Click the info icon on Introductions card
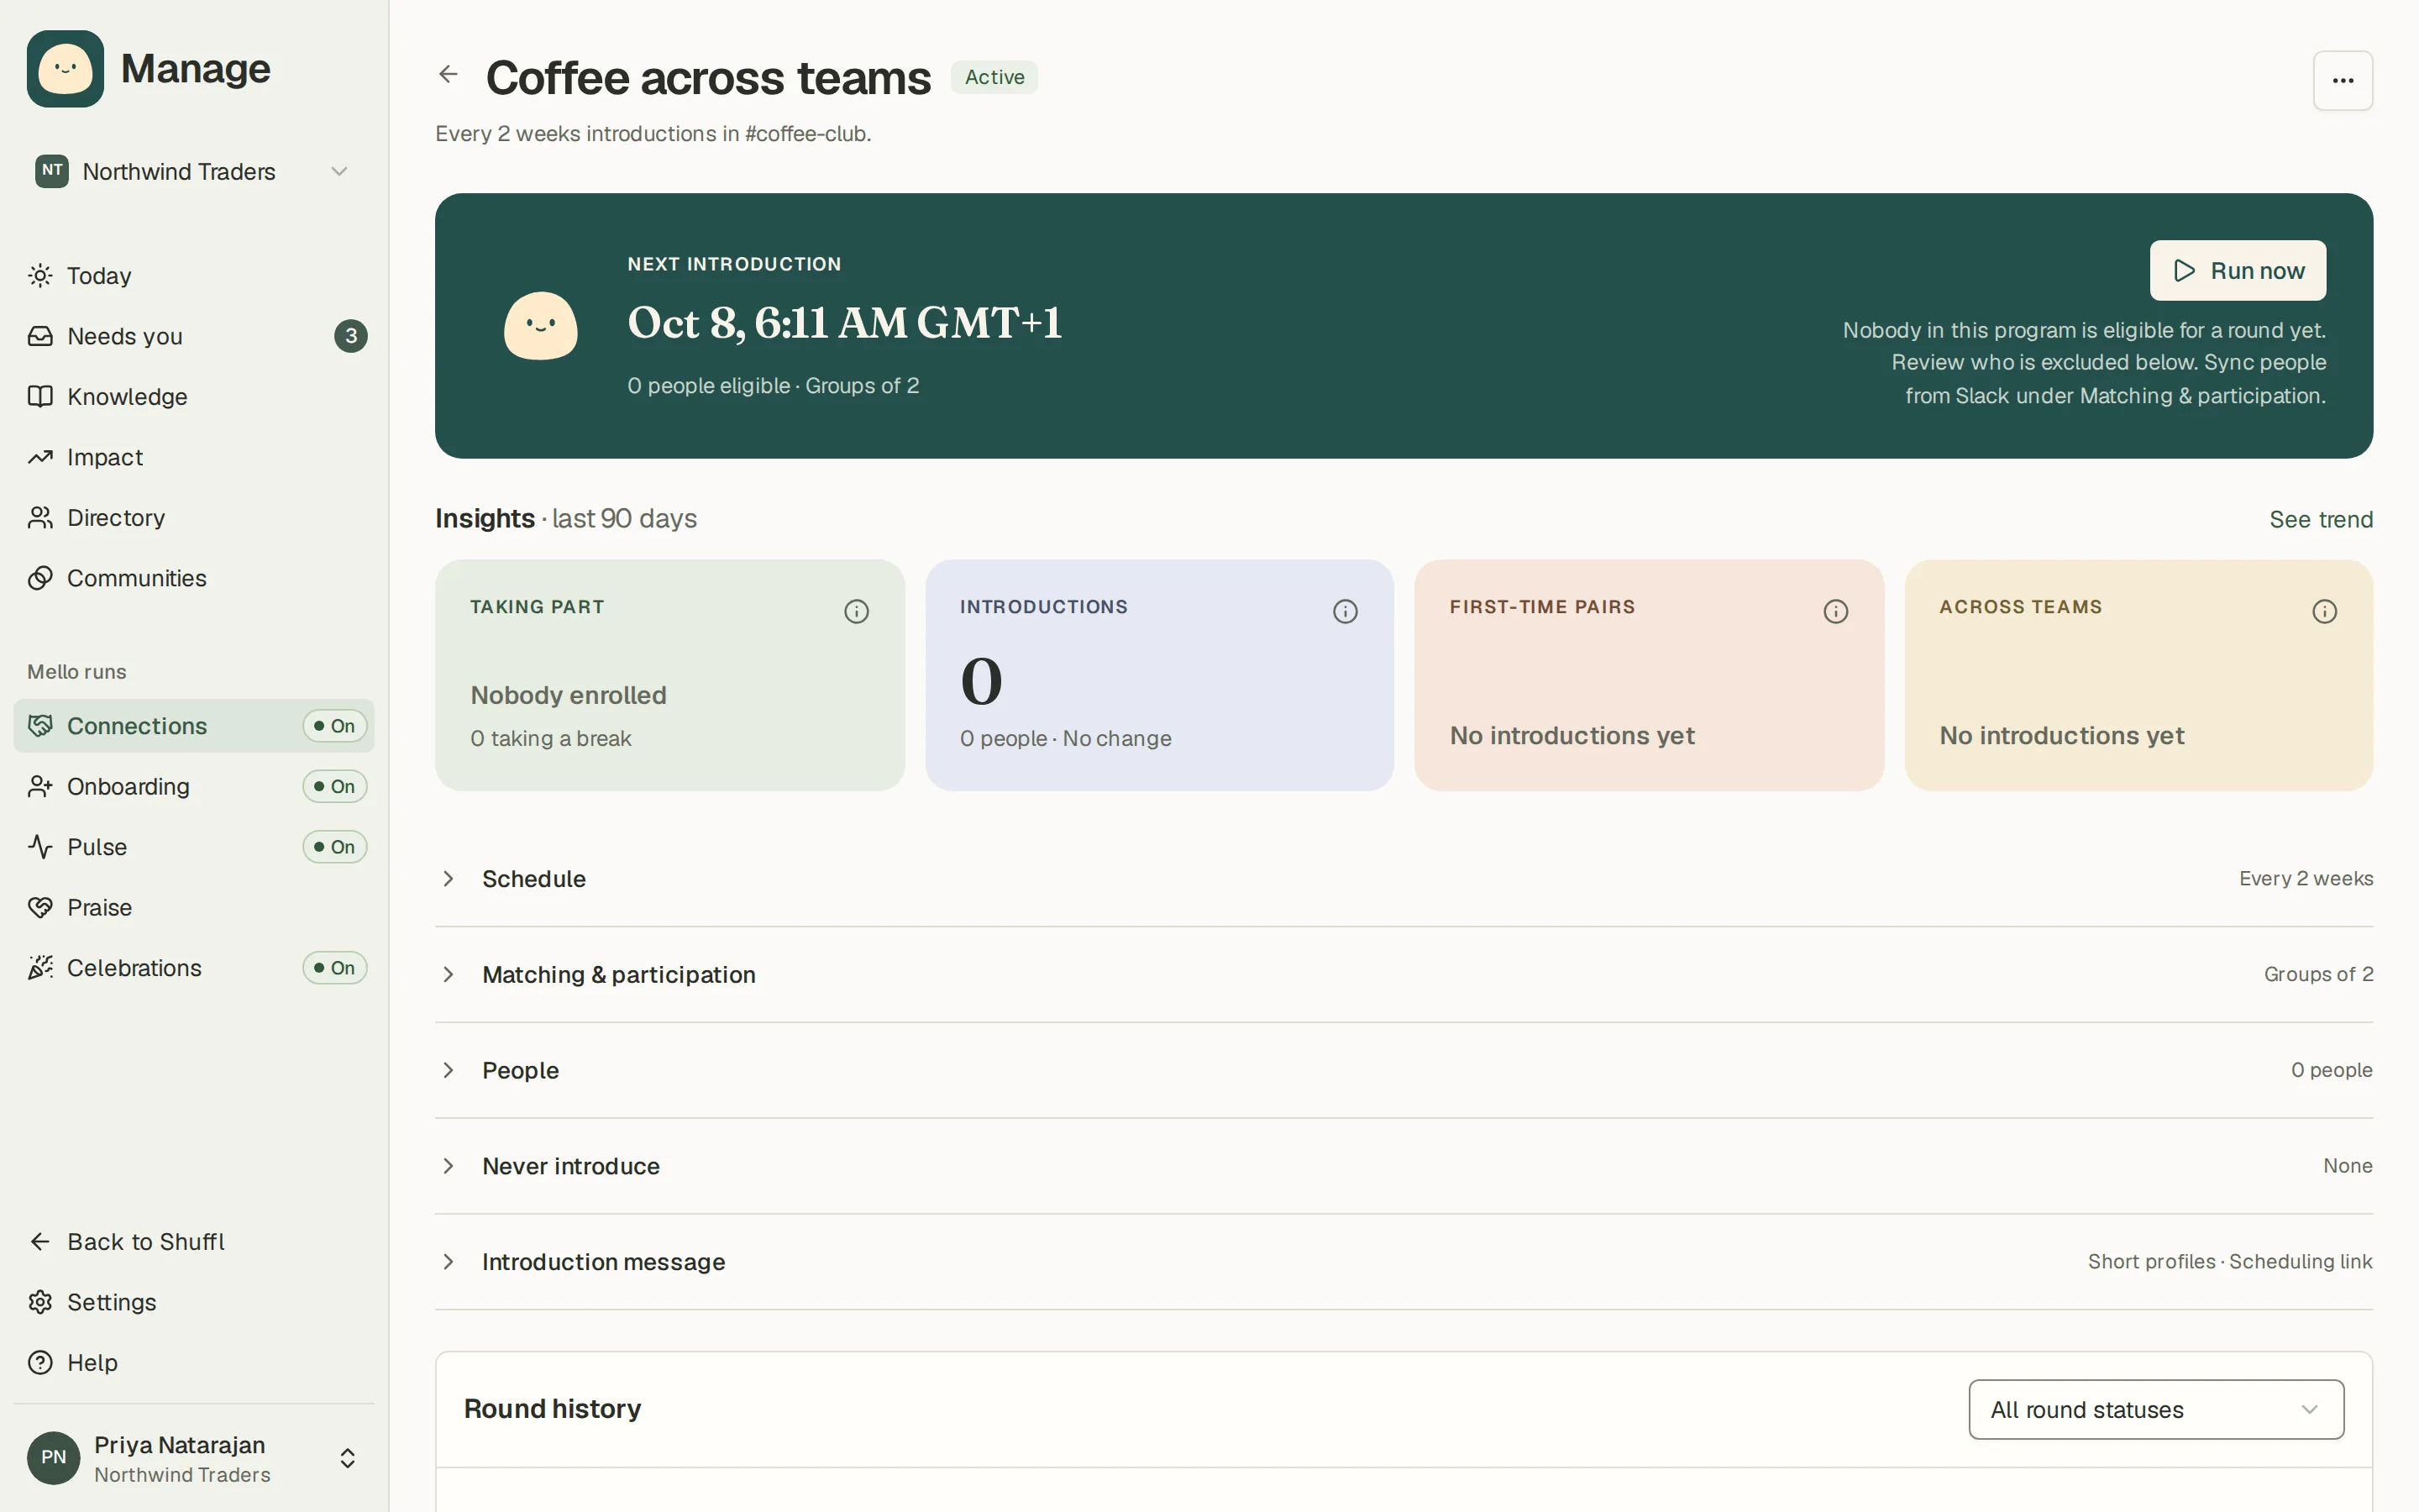This screenshot has height=1512, width=2419. [x=1346, y=611]
